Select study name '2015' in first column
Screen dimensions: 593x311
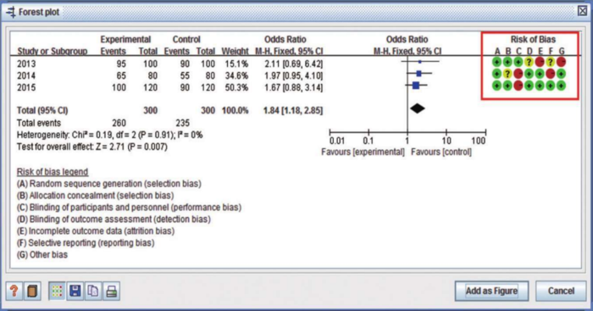(26, 87)
